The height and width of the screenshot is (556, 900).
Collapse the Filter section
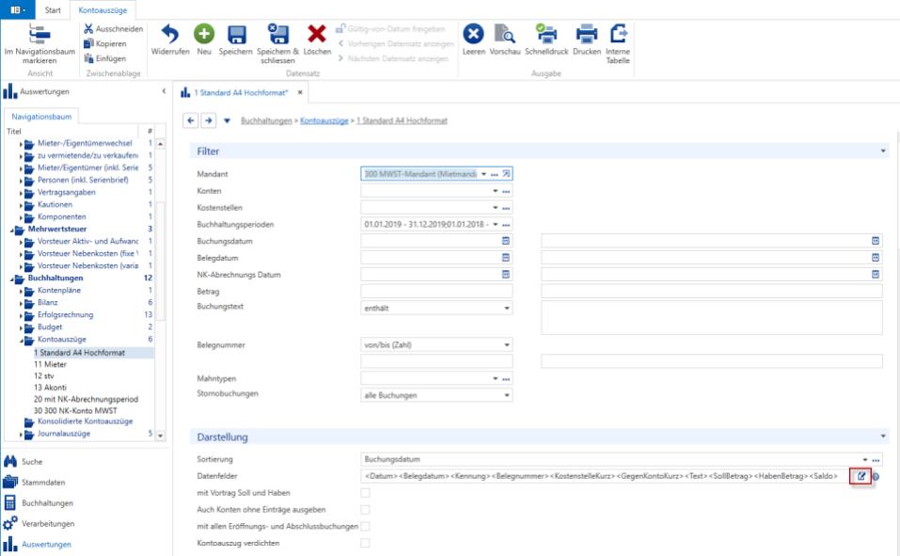883,151
